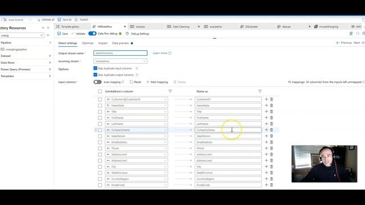
Task: Open Debug Settings
Action: [x=137, y=34]
